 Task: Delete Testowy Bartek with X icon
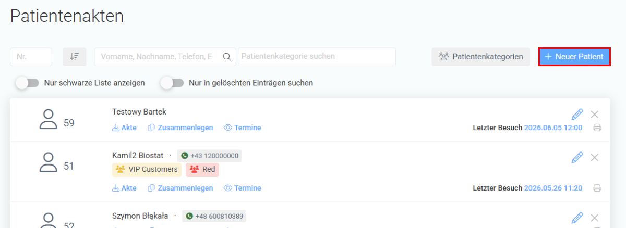point(594,114)
